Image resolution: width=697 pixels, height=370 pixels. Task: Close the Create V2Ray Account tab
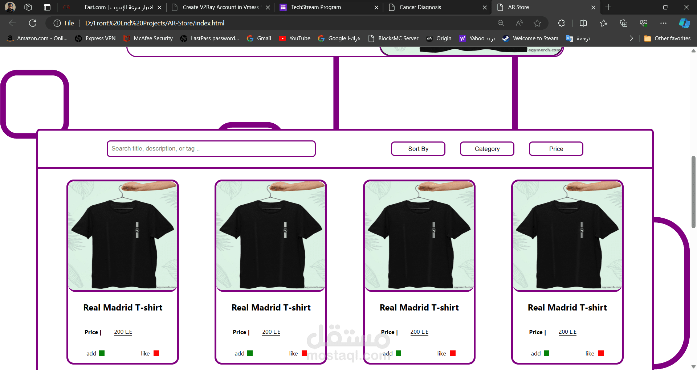pos(268,7)
